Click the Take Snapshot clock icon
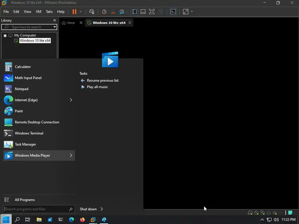Viewport: 299px width, 224px height. point(104,12)
